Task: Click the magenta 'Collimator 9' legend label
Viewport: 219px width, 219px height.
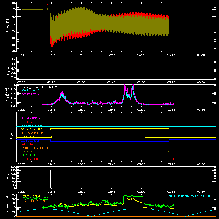Action: 31,94
